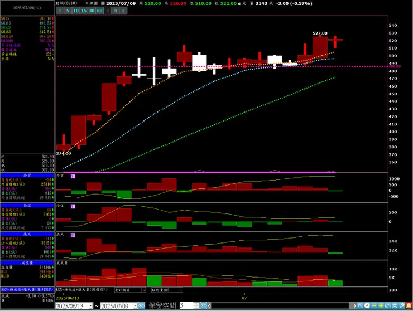Open the end date 2025/07/09 dropdown
The height and width of the screenshot is (311, 413).
[x=136, y=306]
